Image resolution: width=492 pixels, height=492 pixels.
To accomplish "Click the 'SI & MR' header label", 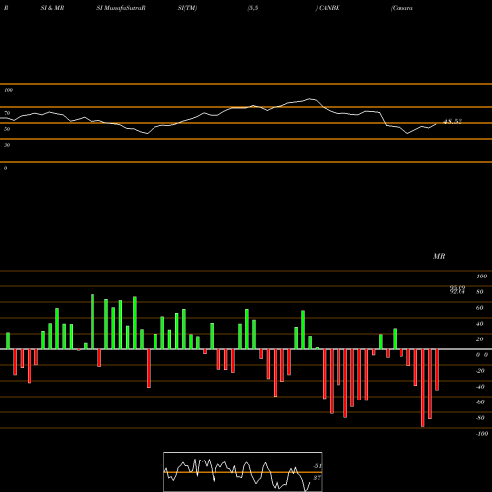I will pos(52,8).
